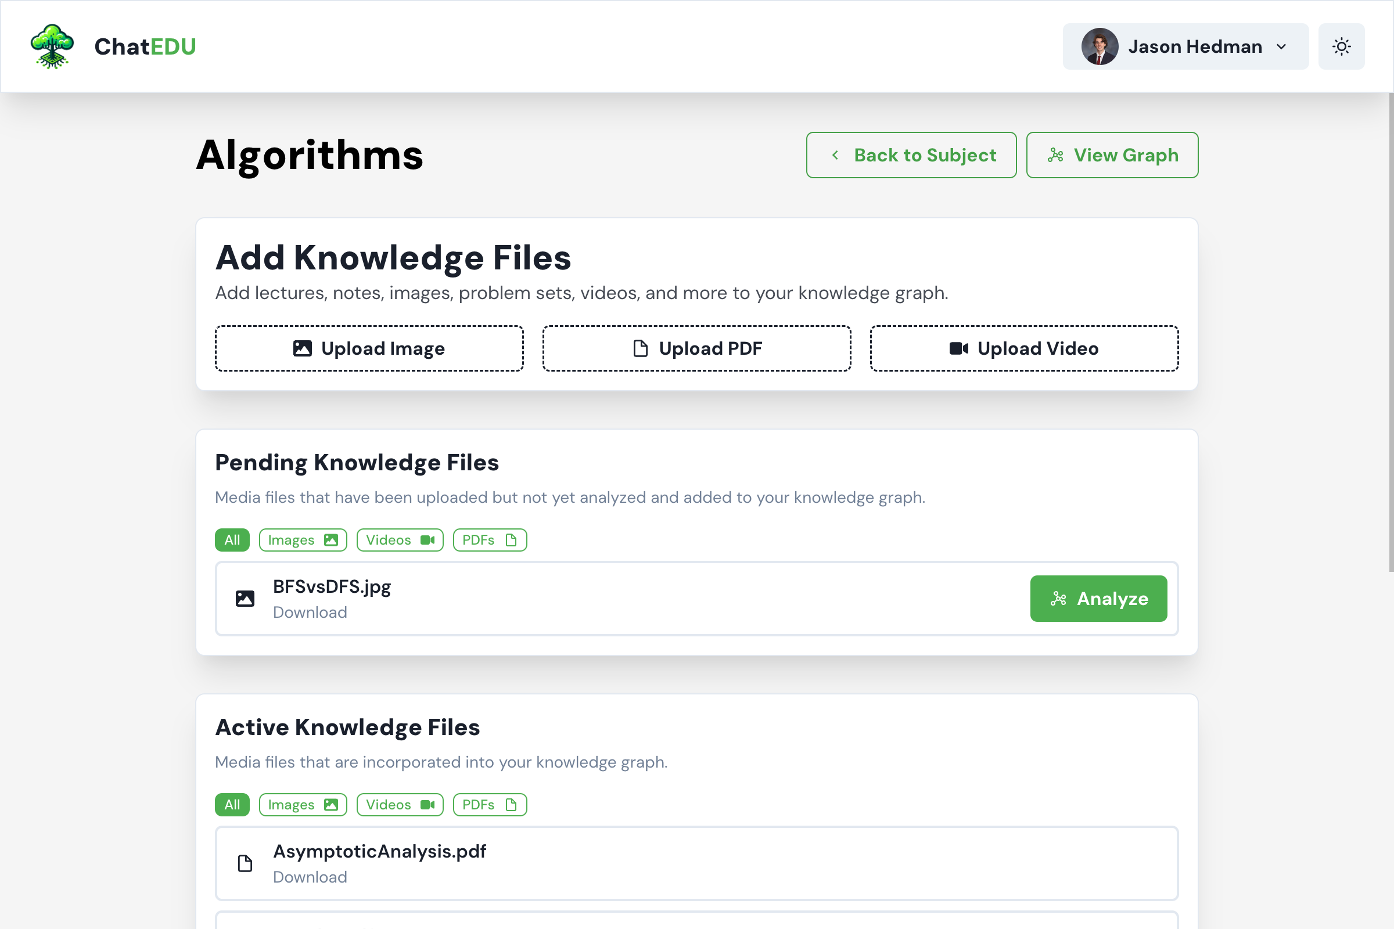The height and width of the screenshot is (929, 1394).
Task: Select the All filter under Pending files
Action: click(232, 540)
